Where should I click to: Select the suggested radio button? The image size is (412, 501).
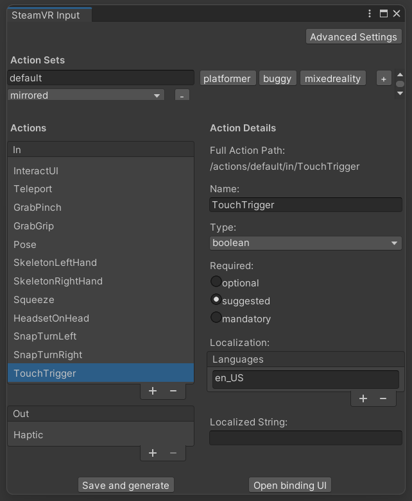(216, 299)
